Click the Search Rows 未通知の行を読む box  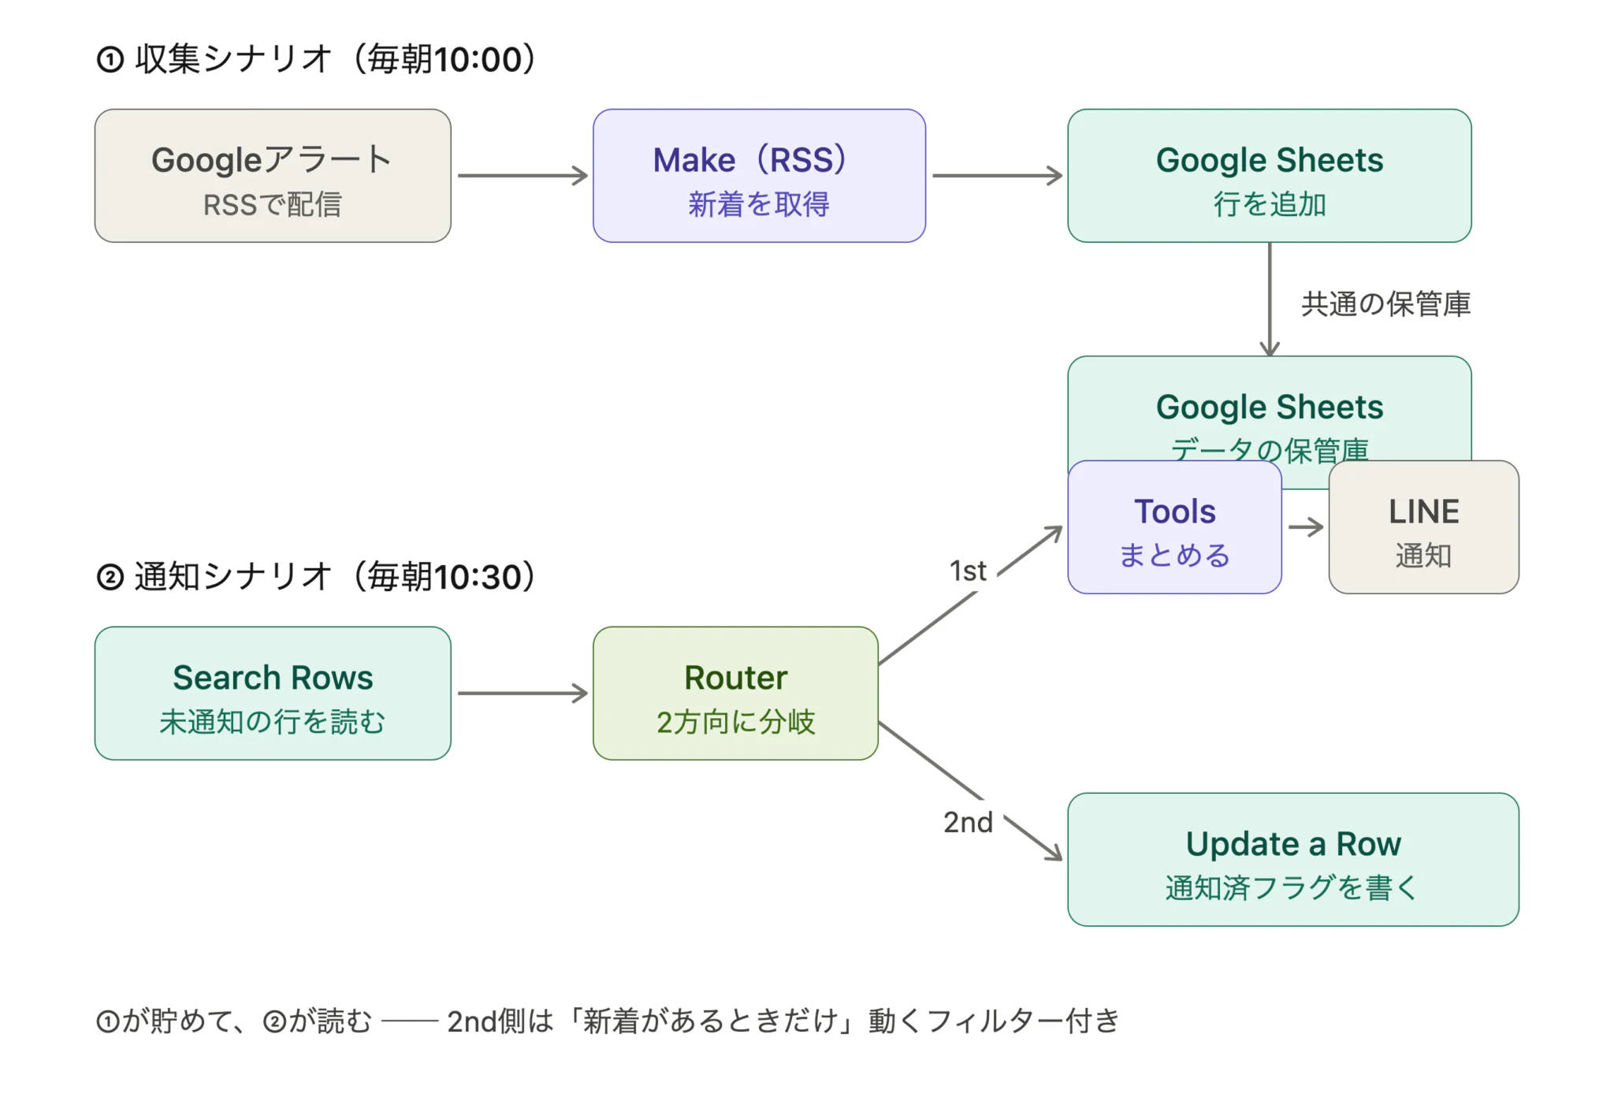pos(273,694)
